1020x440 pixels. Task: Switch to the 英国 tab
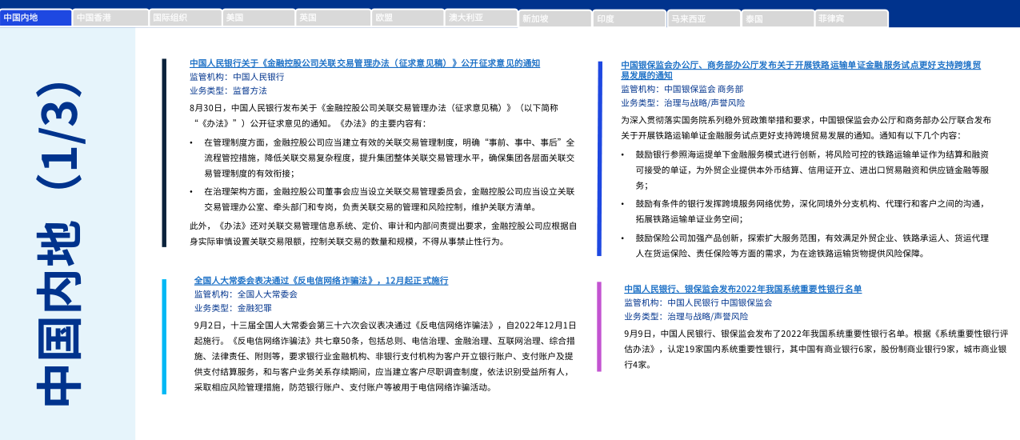pyautogui.click(x=332, y=18)
